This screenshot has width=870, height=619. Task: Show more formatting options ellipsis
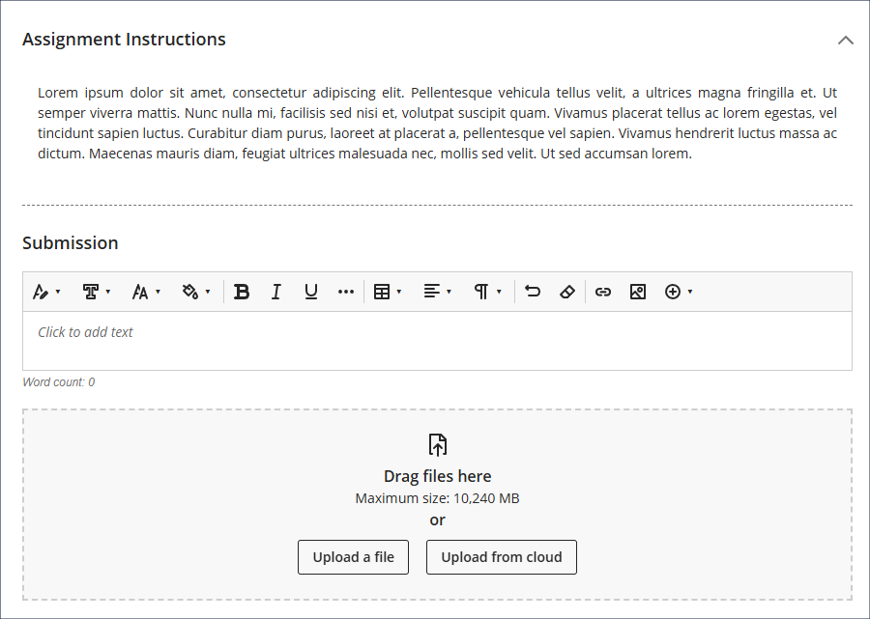click(346, 292)
